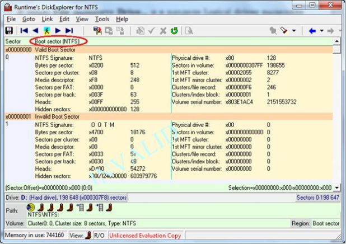Viewport: 346px width, 244px height.
Task: Click Media descriptor value xF8
Action: click(x=93, y=80)
